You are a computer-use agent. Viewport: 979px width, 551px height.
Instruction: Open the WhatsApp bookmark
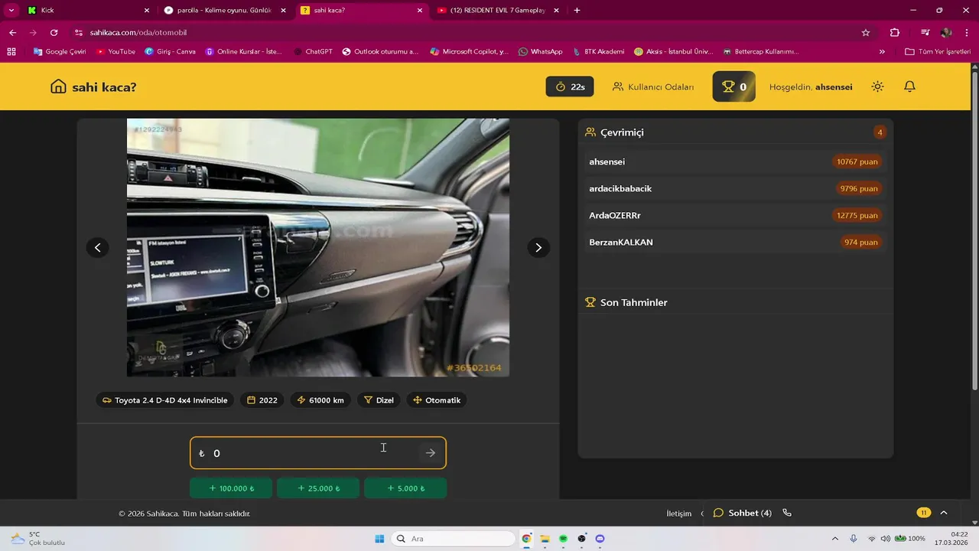tap(541, 51)
